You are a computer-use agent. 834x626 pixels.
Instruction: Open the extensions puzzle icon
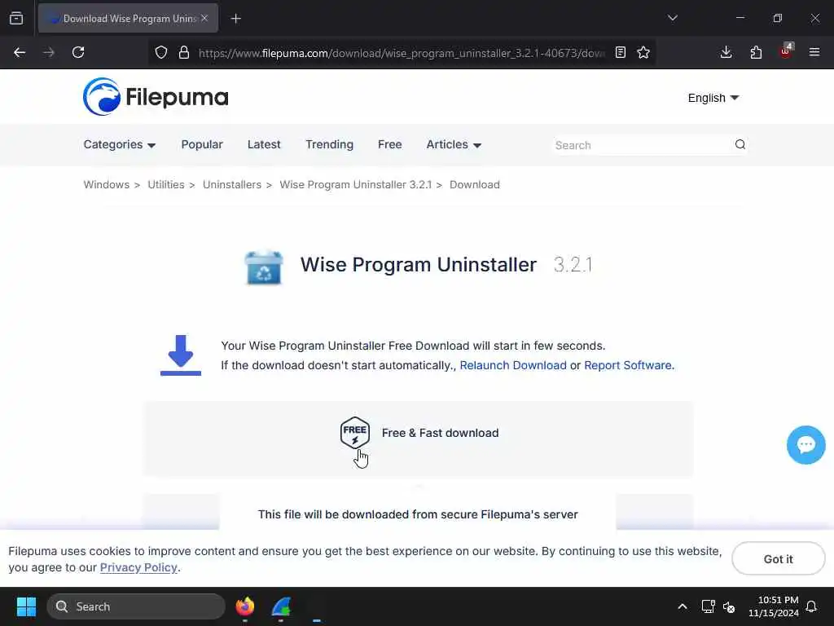756,52
